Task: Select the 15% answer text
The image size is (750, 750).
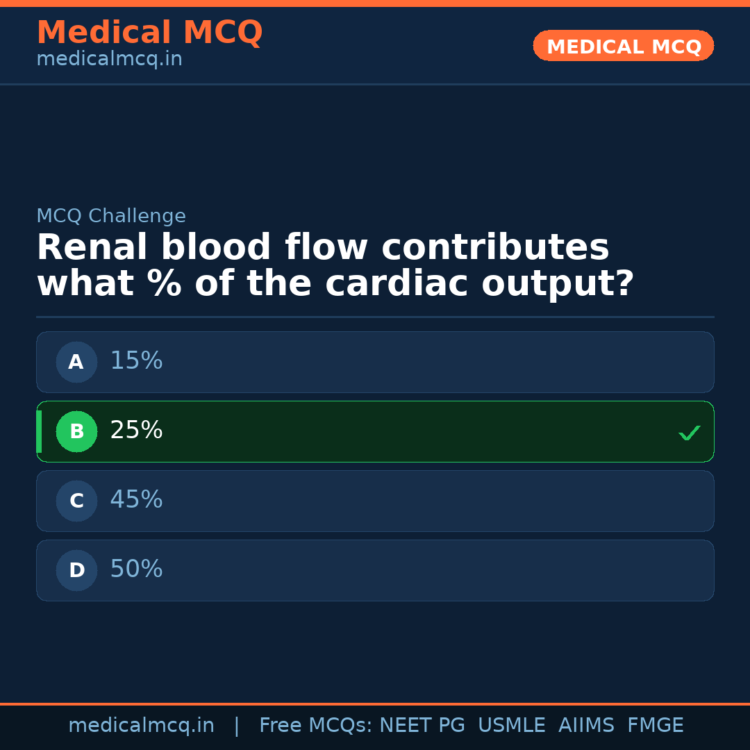Action: tap(136, 361)
